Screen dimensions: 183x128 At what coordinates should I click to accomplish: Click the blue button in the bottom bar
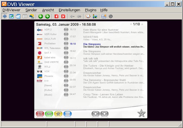coord(67,114)
